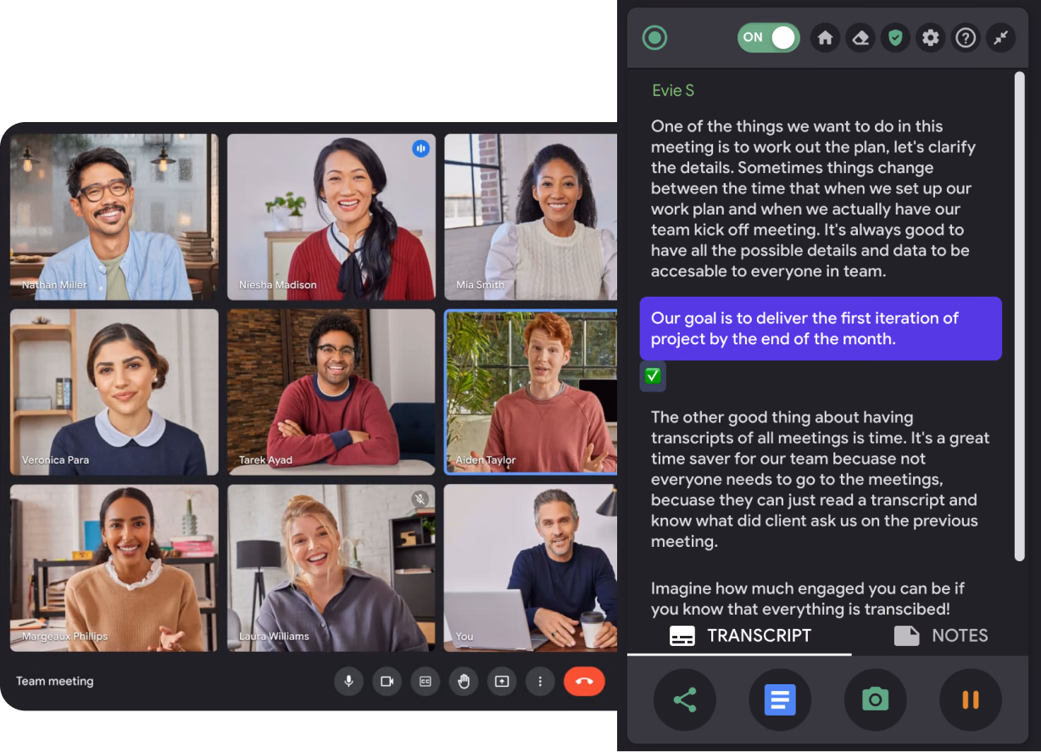Select Nathan Miller's video tile
This screenshot has height=752, width=1041.
114,217
